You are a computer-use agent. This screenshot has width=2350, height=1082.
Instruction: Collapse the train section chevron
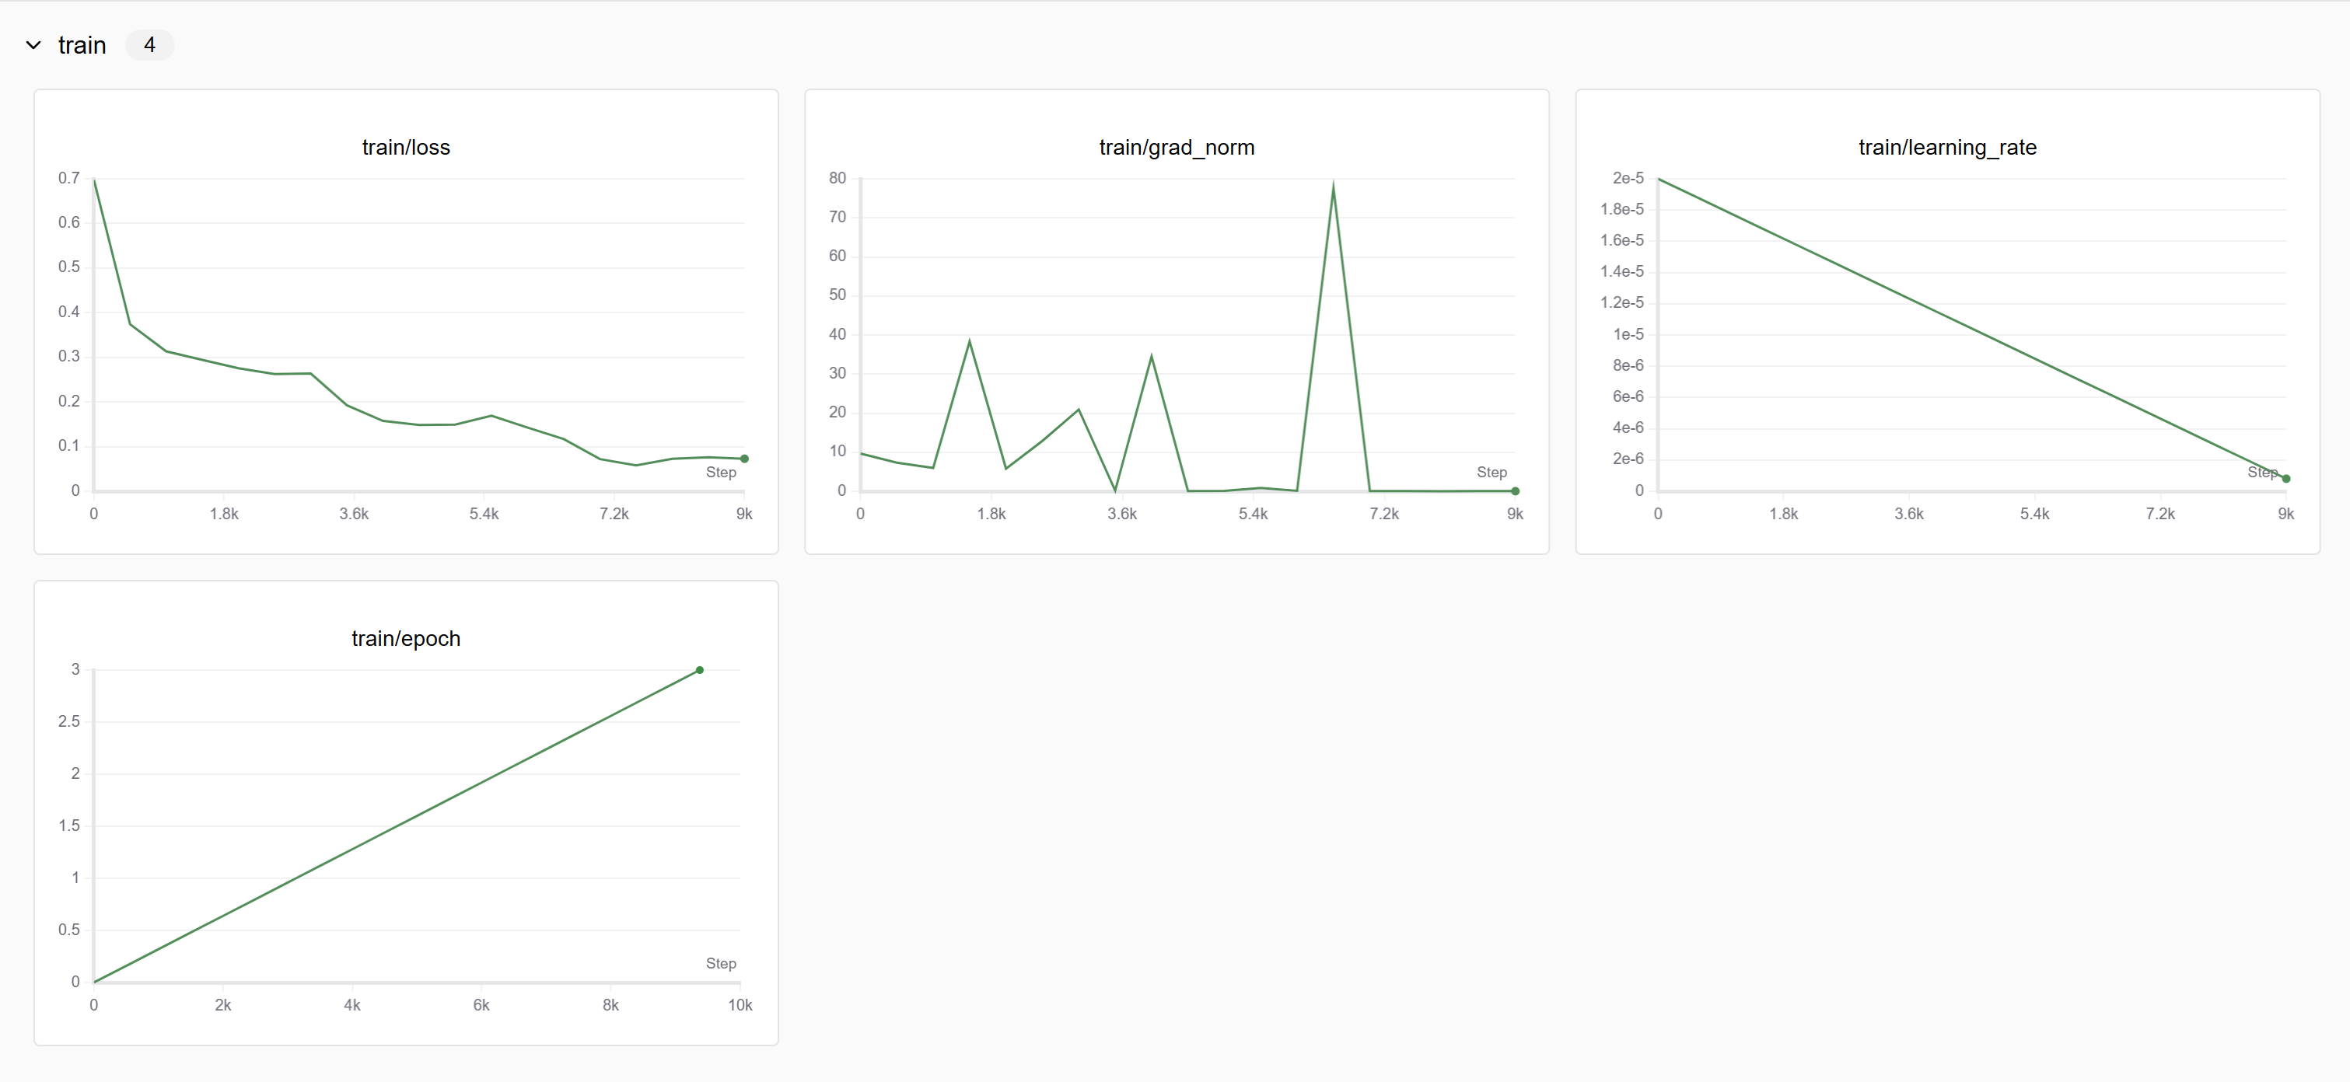point(33,44)
